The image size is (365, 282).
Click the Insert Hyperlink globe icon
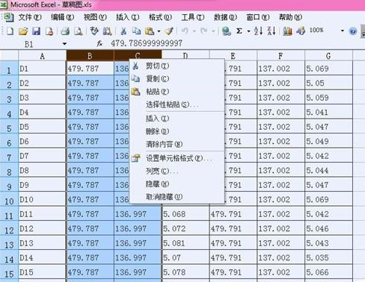(x=227, y=31)
